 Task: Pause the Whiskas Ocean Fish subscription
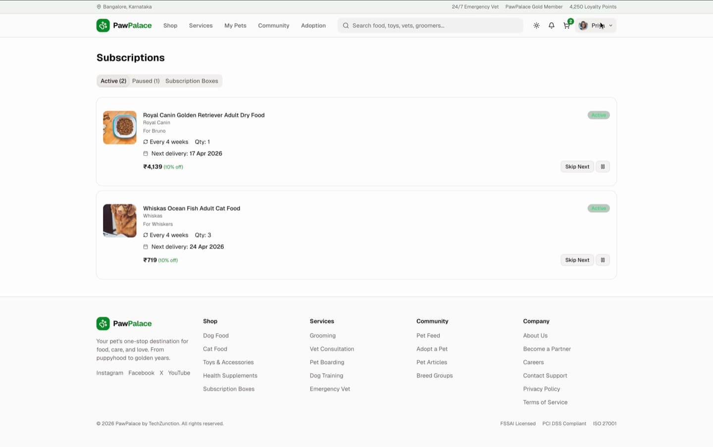(x=603, y=260)
